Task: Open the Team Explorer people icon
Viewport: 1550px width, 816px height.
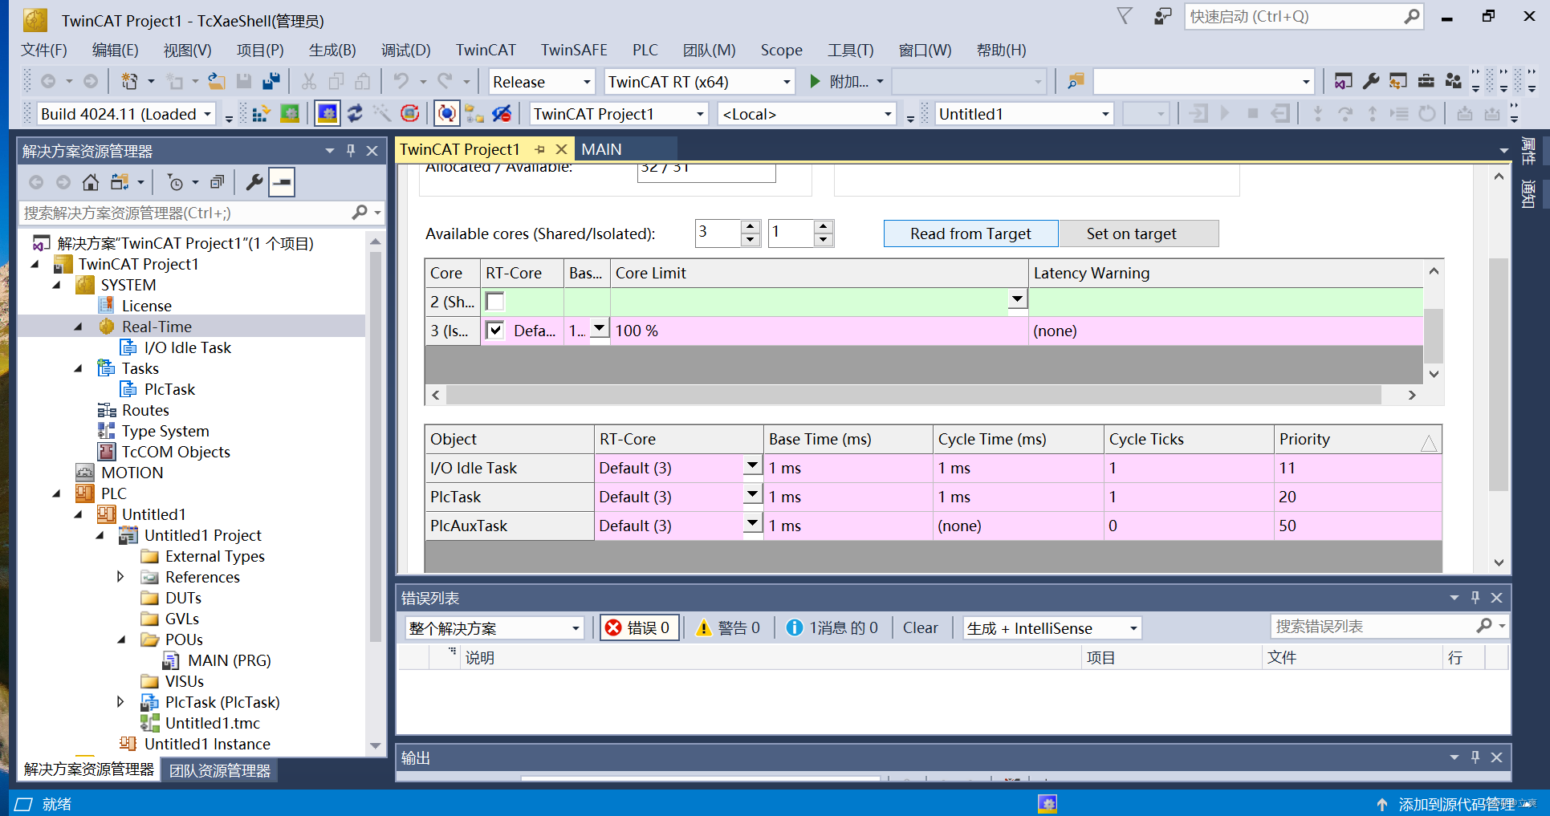Action: click(1453, 81)
